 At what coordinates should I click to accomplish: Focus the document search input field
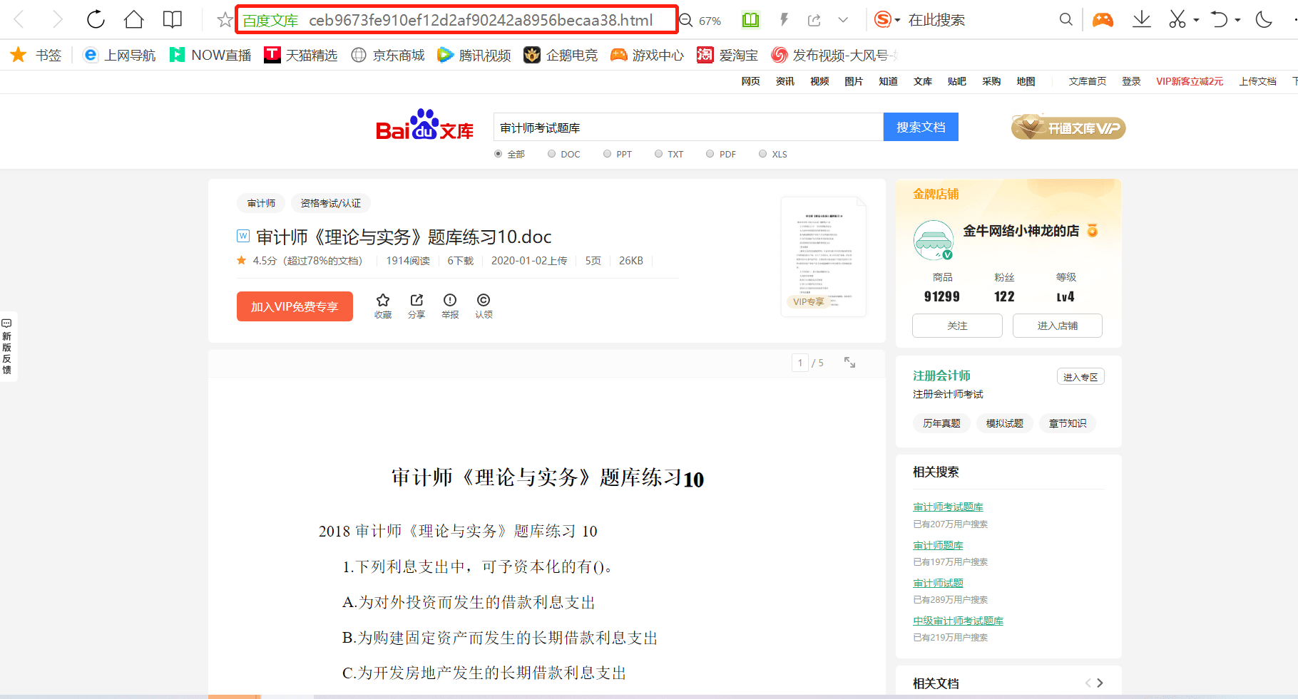[x=688, y=127]
